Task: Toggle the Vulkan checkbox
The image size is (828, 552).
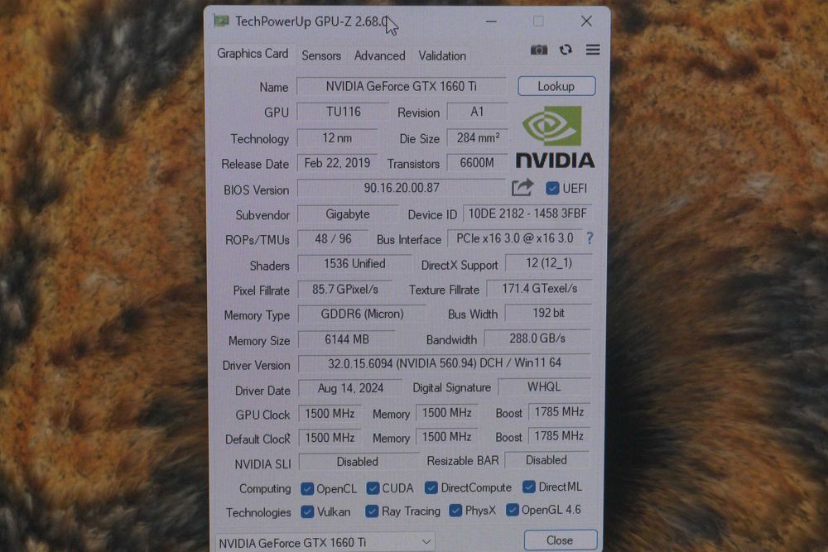Action: [x=307, y=512]
